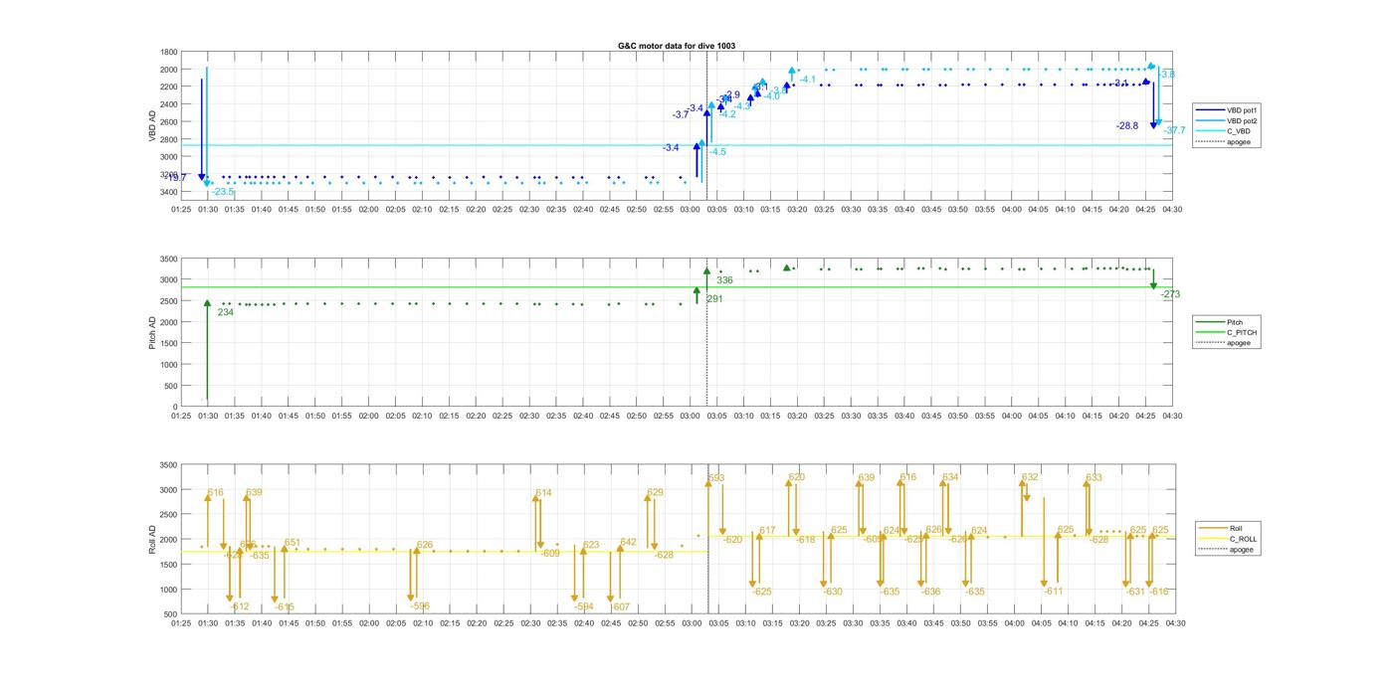Click the '634' roll data label
This screenshot has width=1393, height=689.
[950, 477]
